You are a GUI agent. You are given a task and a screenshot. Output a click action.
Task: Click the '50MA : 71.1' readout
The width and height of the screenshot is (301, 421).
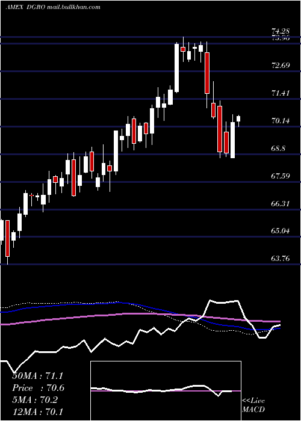37,376
